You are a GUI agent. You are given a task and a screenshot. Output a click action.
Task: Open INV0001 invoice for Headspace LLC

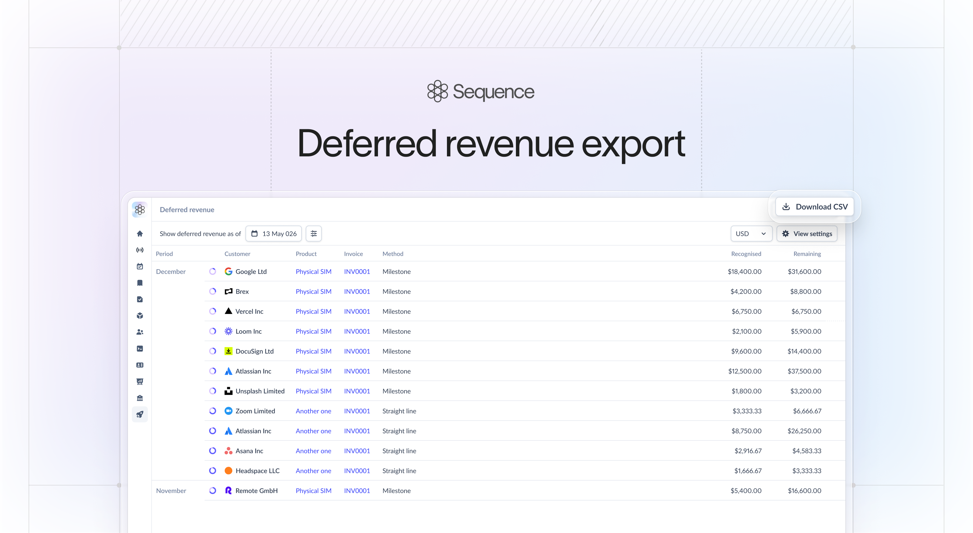click(357, 471)
